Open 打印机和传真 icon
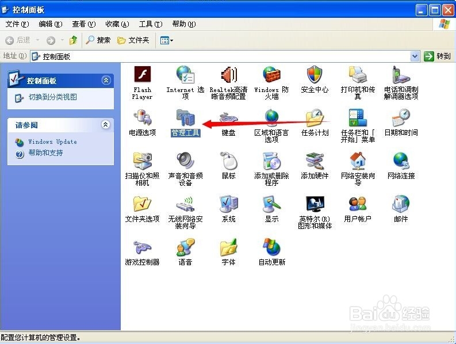Screen dimensions: 456x344 [x=358, y=75]
